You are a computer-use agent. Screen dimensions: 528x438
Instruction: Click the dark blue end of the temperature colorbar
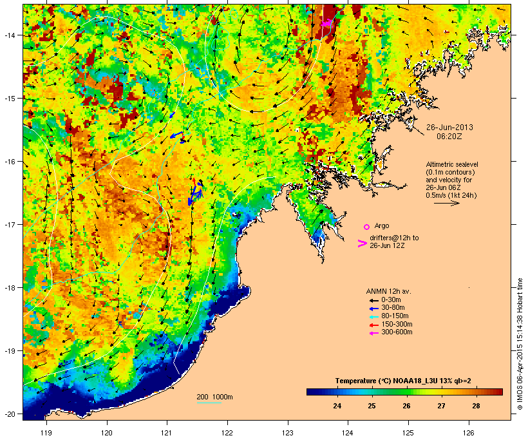point(312,392)
